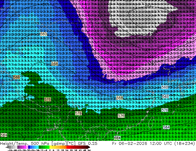
Task: Click the tan '560' contour label
Action: 44,34
